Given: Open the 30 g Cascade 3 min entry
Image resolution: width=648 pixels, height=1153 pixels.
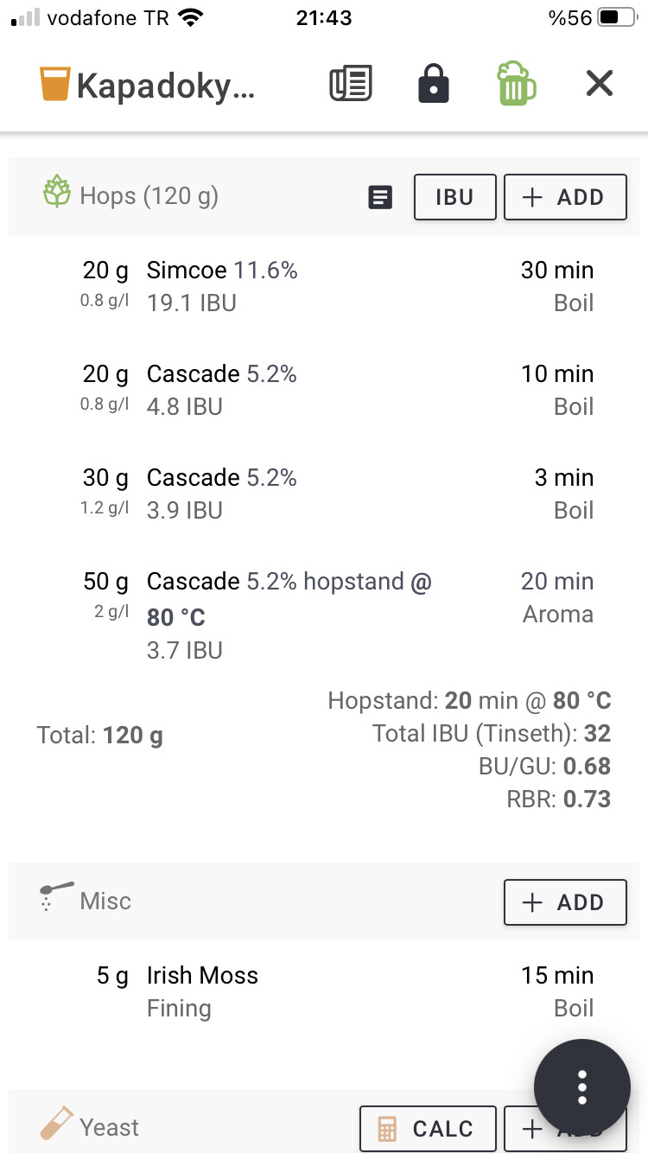Looking at the screenshot, I should 324,494.
